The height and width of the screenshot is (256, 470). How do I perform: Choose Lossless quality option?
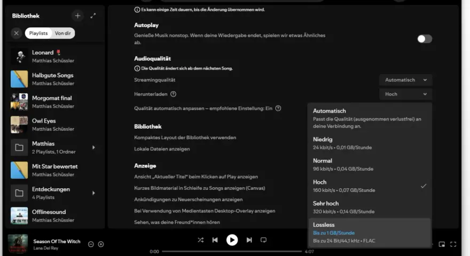[370, 233]
